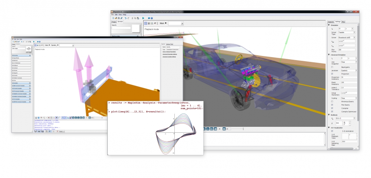
Task: Click the New Document toolbar icon
Action: coord(113,18)
